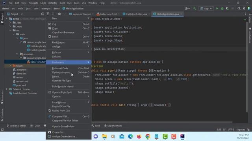Open the Refactor submenu
The width and height of the screenshot is (252, 141).
[x=69, y=52]
